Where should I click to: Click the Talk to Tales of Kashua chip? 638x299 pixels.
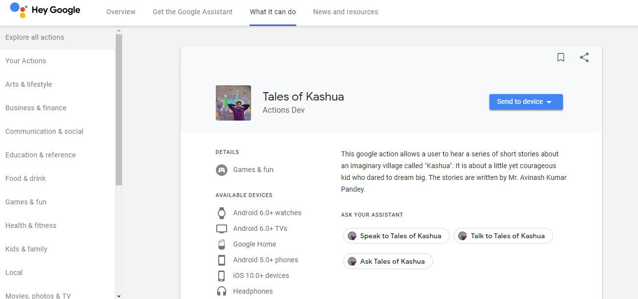point(503,236)
